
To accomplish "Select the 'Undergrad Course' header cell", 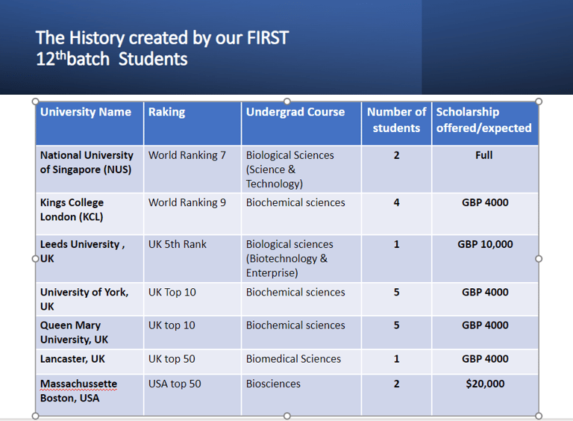I will coord(301,123).
